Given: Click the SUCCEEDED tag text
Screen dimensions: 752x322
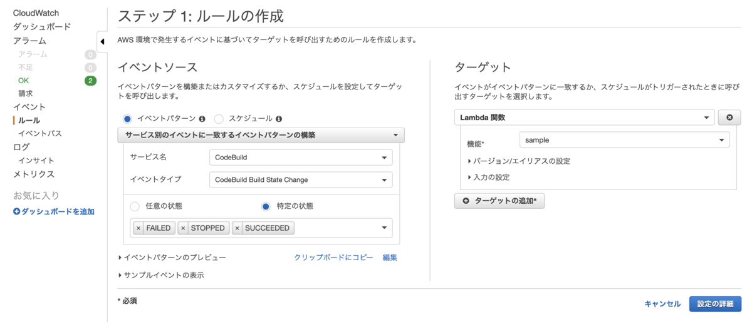Looking at the screenshot, I should [267, 228].
